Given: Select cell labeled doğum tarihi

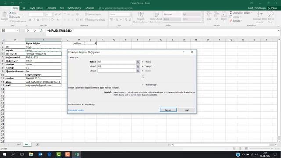Looking at the screenshot, I should tap(15, 57).
